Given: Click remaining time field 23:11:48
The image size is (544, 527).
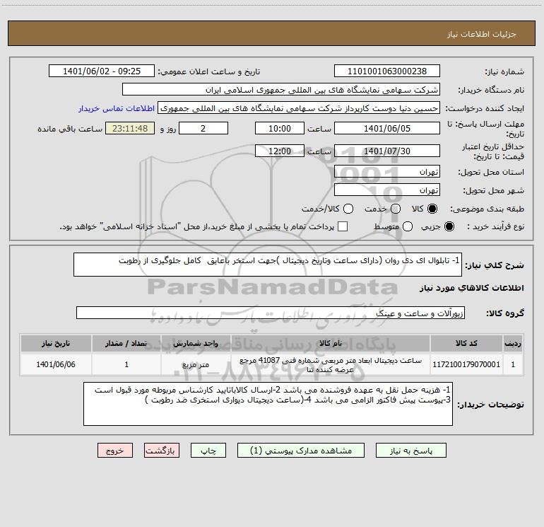Looking at the screenshot, I should click(130, 129).
